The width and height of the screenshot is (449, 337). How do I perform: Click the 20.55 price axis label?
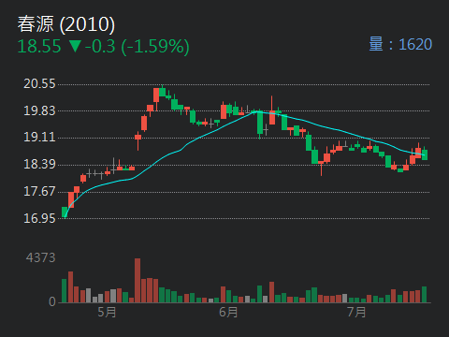(39, 83)
